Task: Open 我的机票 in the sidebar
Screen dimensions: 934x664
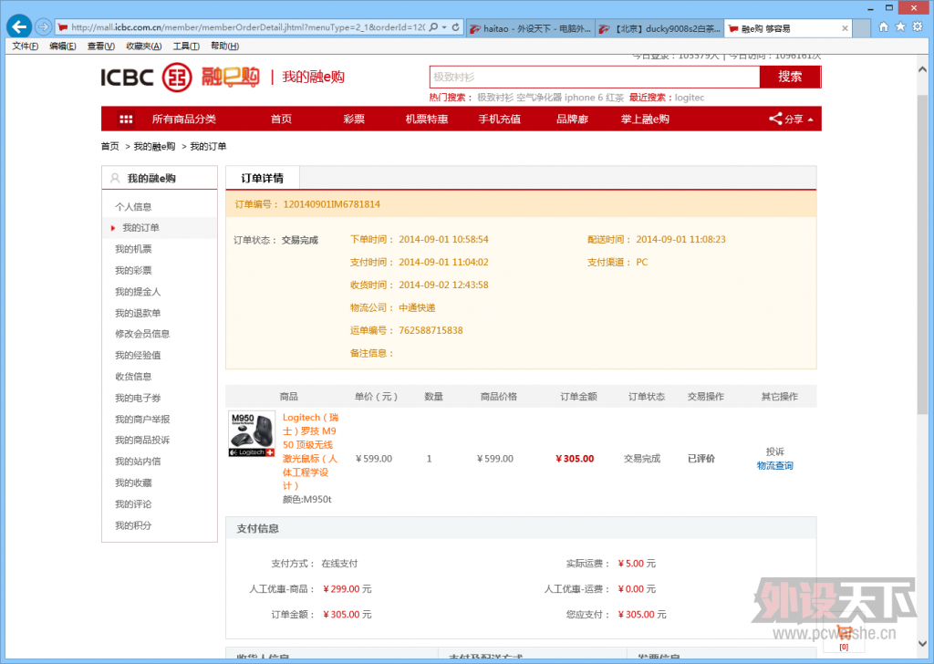Action: click(133, 249)
